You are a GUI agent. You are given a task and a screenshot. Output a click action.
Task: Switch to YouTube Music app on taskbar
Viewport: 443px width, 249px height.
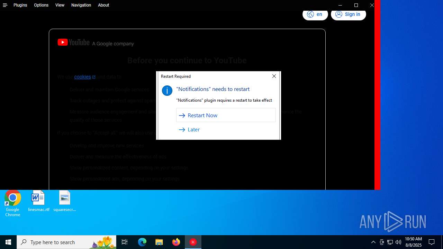193,242
